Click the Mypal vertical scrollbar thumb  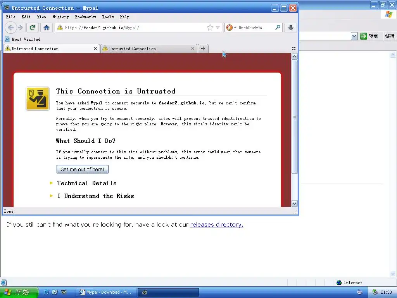(x=294, y=116)
